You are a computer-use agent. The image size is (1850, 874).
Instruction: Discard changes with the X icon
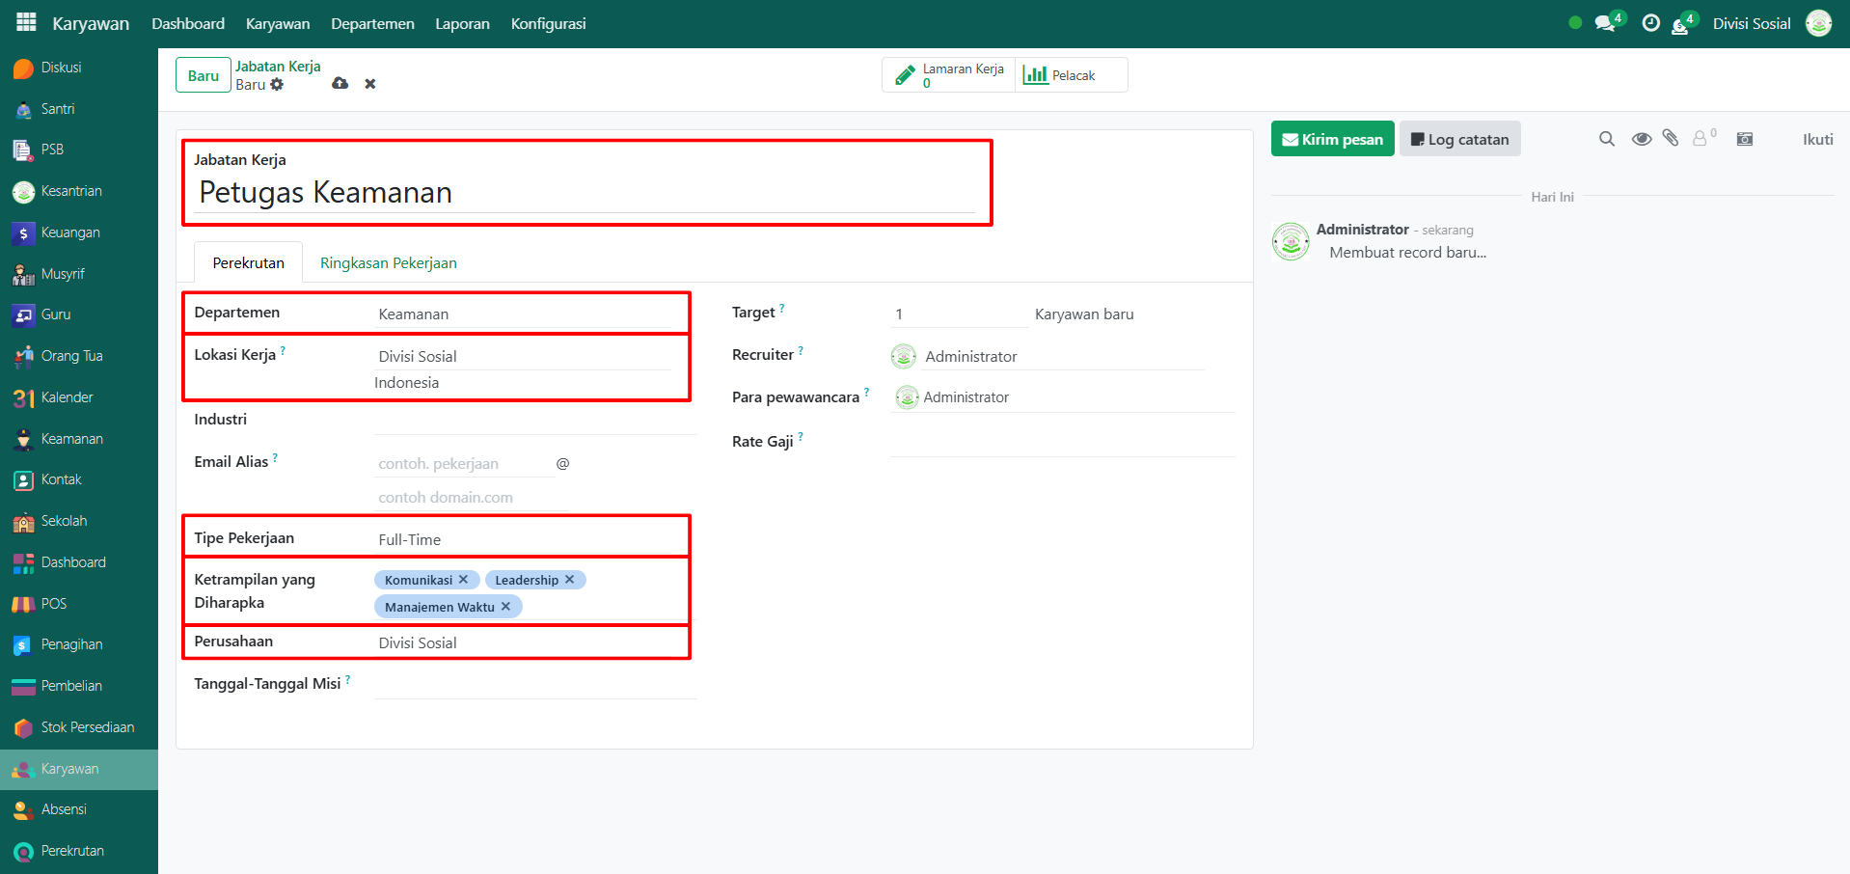pos(370,84)
